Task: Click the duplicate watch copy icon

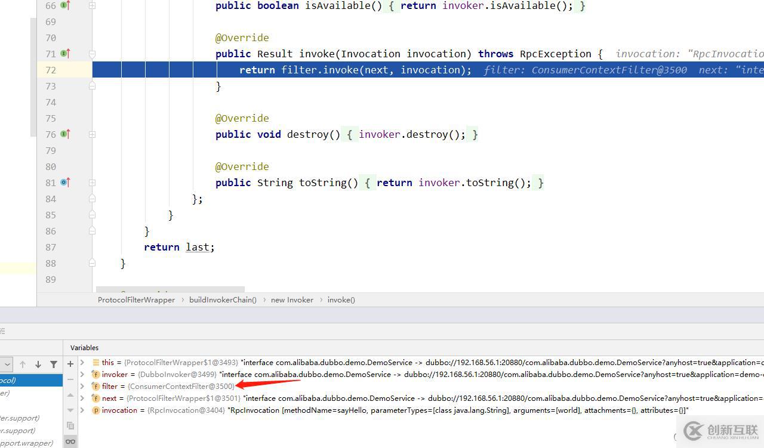Action: [70, 425]
